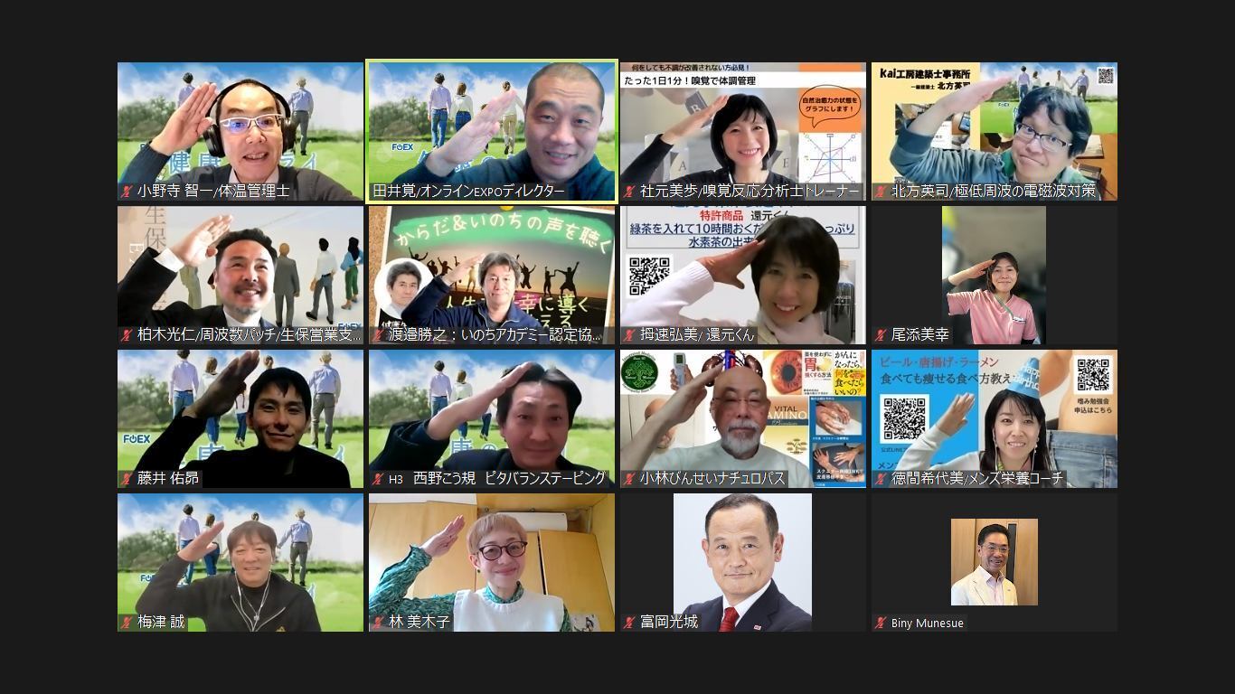Click the muted mic icon for 尾添美幸
1235x694 pixels.
[881, 335]
